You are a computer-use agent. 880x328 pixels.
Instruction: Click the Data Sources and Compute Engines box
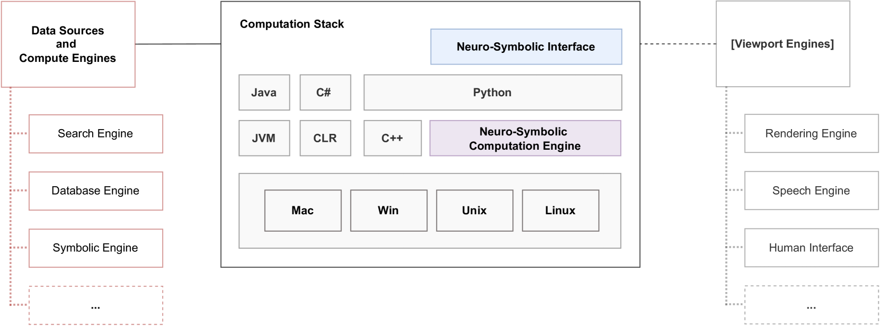[68, 44]
